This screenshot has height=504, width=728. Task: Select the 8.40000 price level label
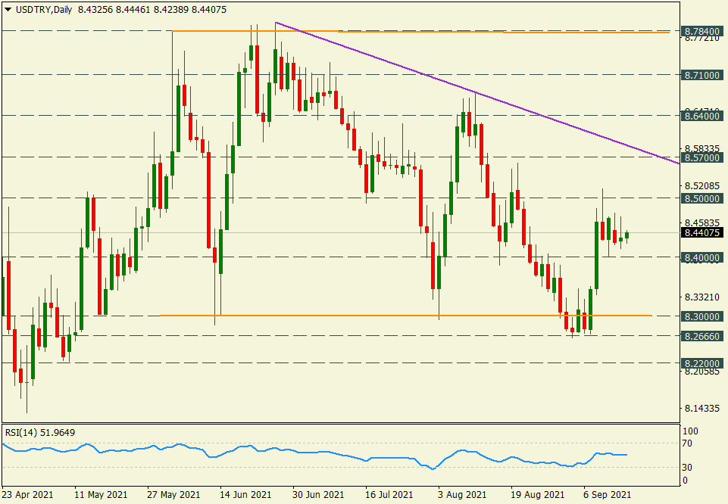(702, 257)
